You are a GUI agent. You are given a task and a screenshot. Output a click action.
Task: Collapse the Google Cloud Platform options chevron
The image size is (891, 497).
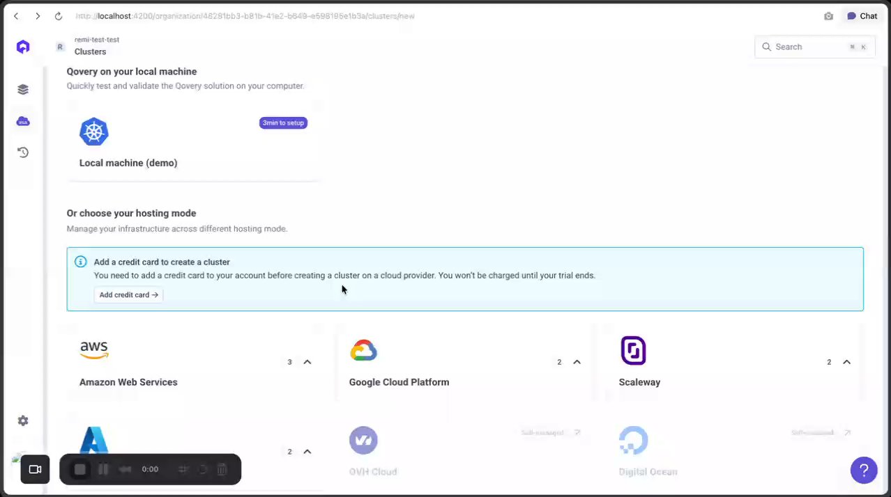[x=577, y=362]
